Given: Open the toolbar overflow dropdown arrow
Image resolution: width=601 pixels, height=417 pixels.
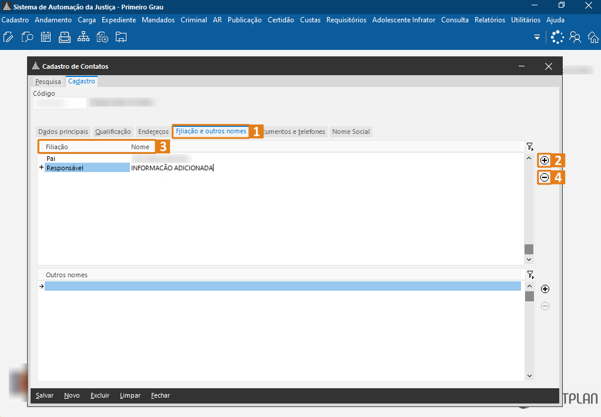Looking at the screenshot, I should click(536, 38).
